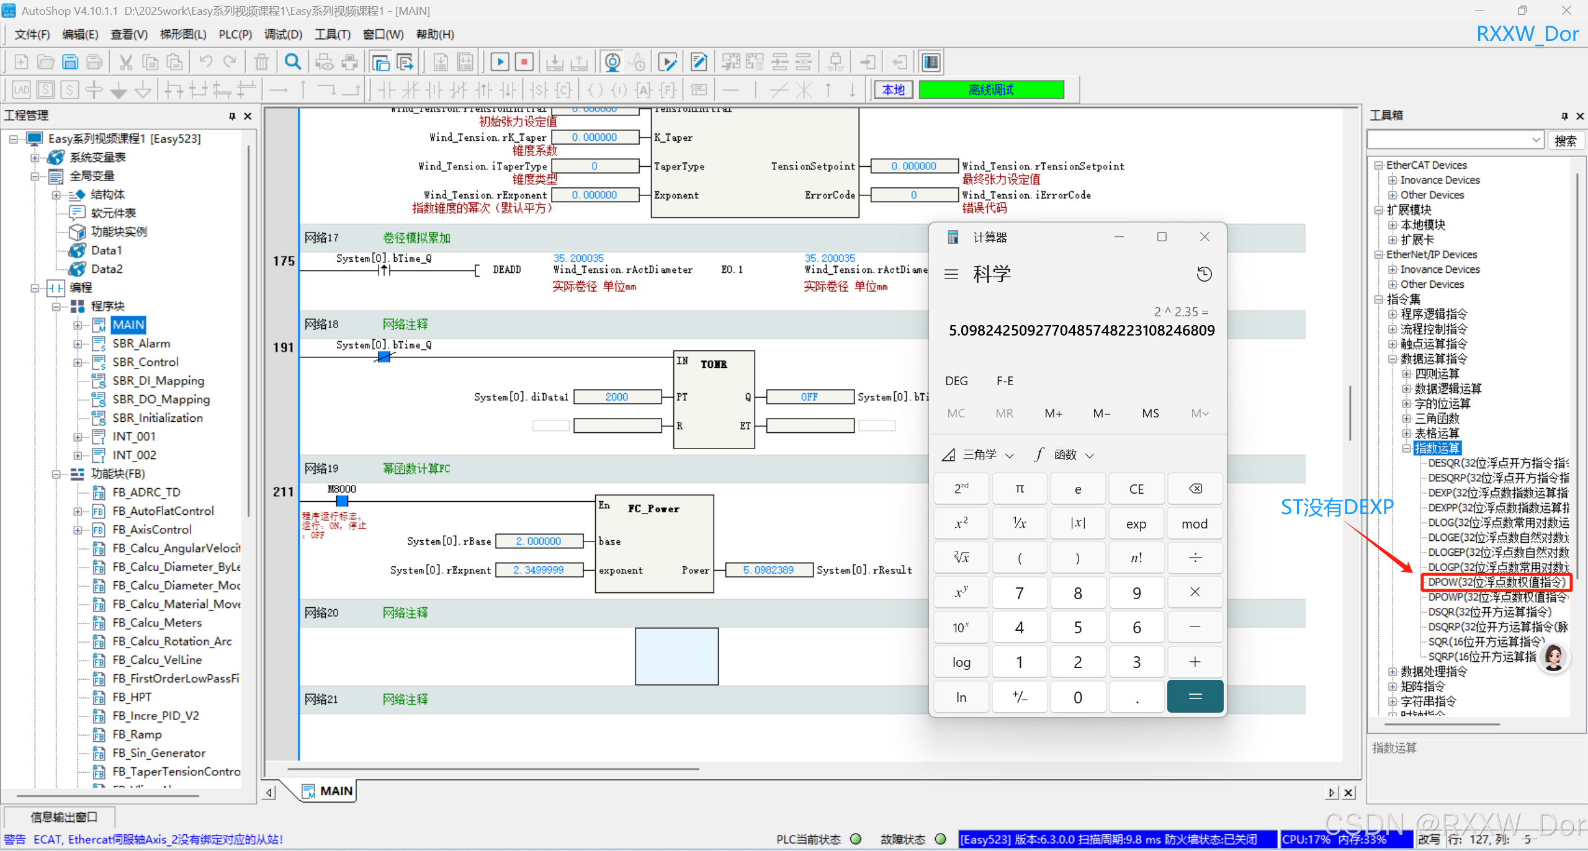Toggle DEG angle mode in calculator
Image resolution: width=1588 pixels, height=851 pixels.
click(956, 381)
